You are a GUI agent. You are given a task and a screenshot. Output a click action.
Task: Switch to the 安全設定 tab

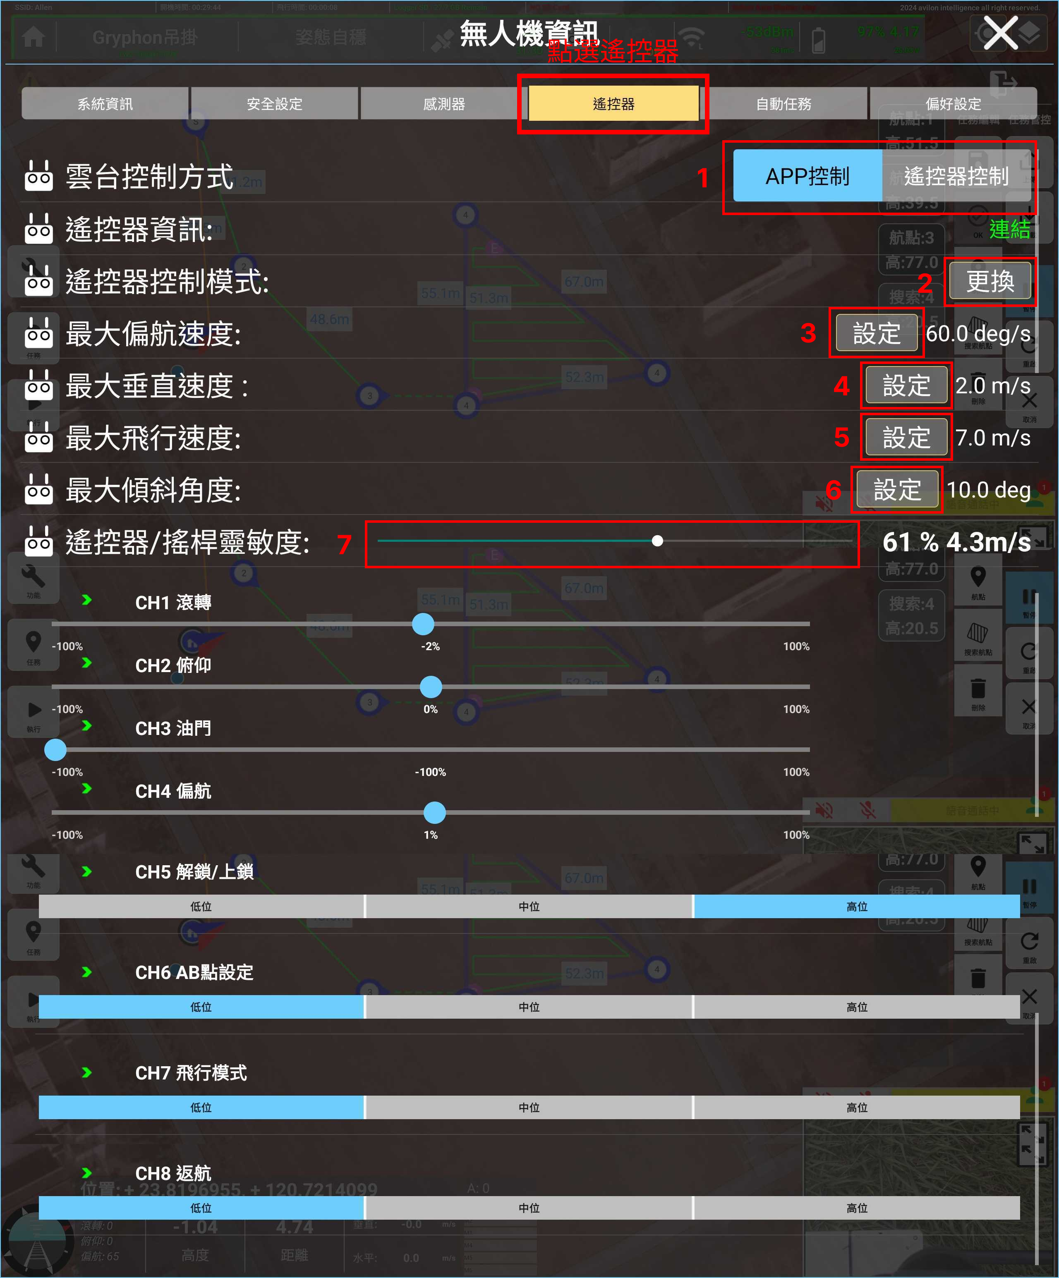[275, 103]
